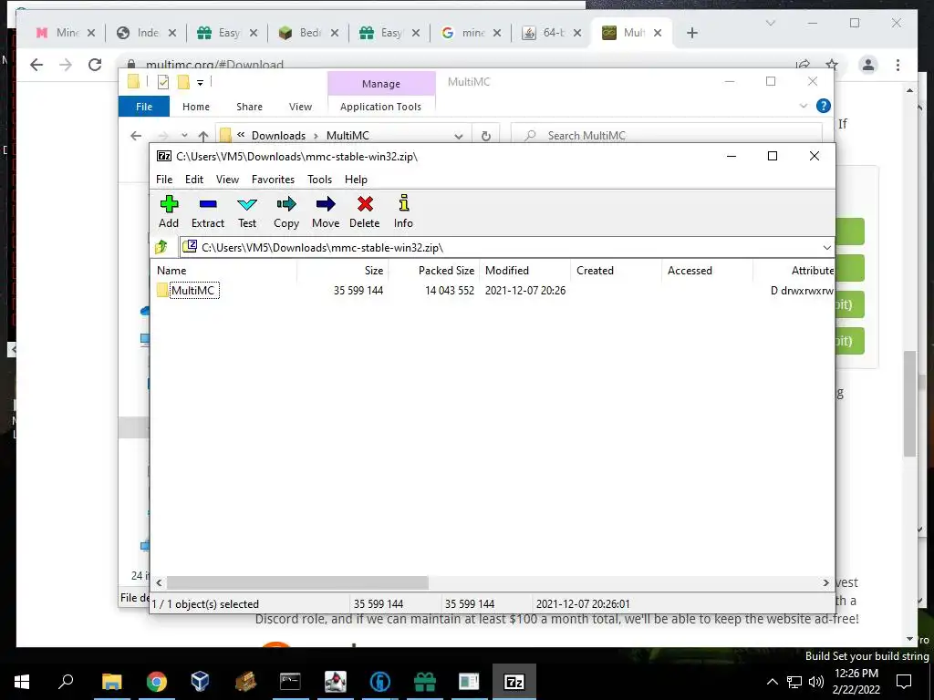Open the Share tab in Explorer ribbon

(x=249, y=107)
